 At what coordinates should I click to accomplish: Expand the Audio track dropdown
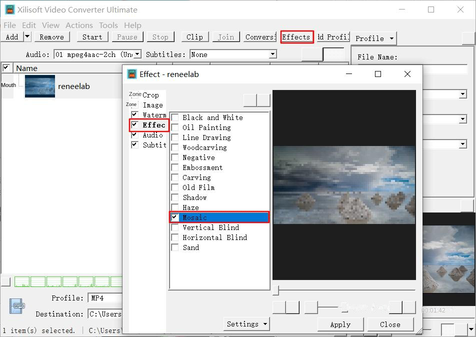click(x=137, y=54)
